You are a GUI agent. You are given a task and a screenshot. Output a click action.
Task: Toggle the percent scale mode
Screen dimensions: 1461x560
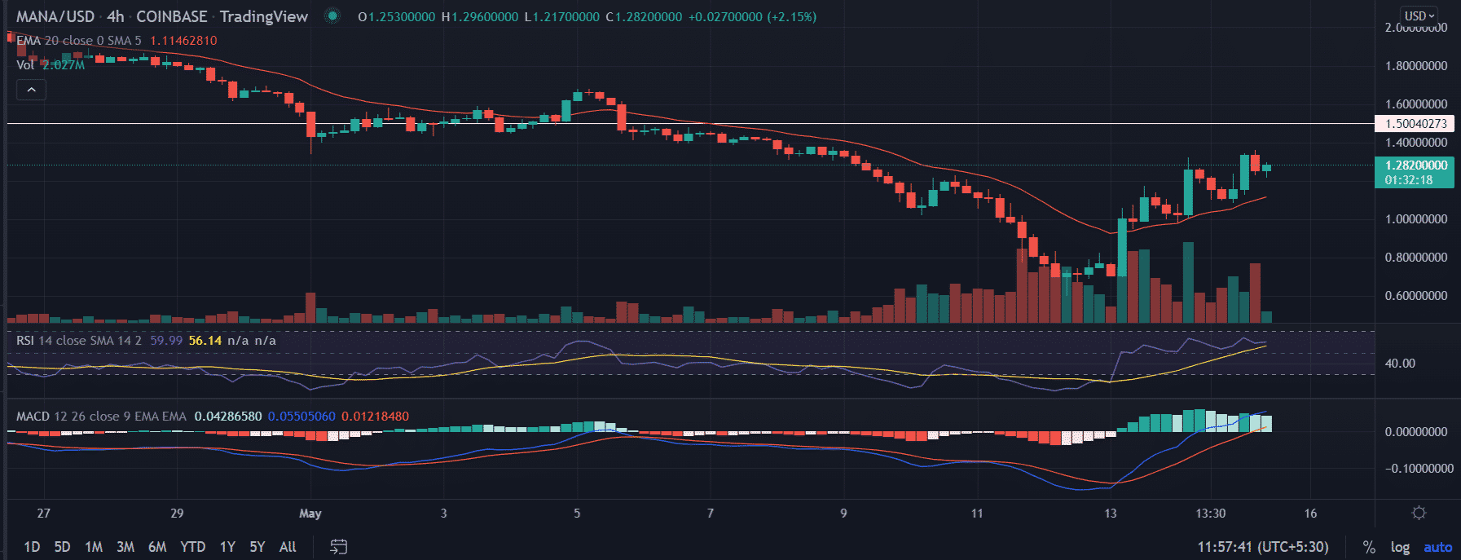[1369, 547]
